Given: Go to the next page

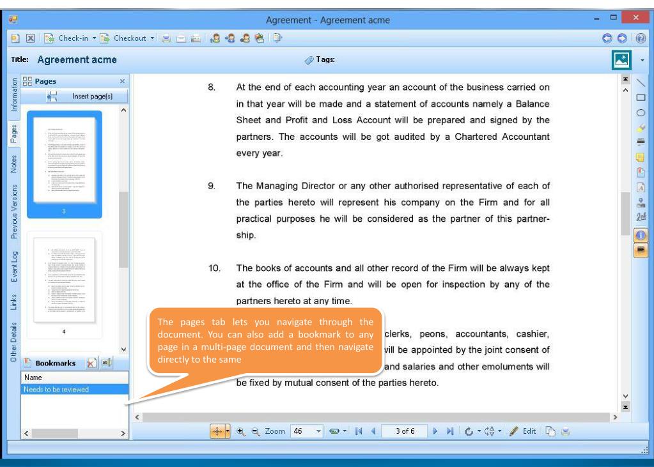Looking at the screenshot, I should click(435, 431).
